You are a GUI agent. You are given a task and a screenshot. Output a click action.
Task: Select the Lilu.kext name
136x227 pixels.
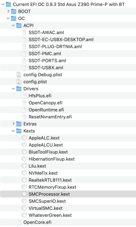click(37, 166)
